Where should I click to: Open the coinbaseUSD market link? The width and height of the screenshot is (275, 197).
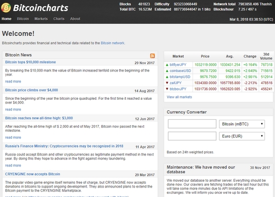pos(180,71)
